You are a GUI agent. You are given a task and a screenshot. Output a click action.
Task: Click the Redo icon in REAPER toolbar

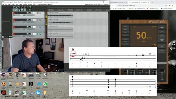[x=28, y=7]
